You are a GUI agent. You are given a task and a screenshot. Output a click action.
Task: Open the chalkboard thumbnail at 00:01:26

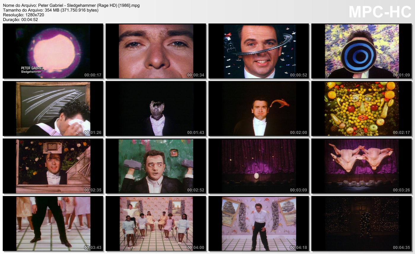[53, 108]
